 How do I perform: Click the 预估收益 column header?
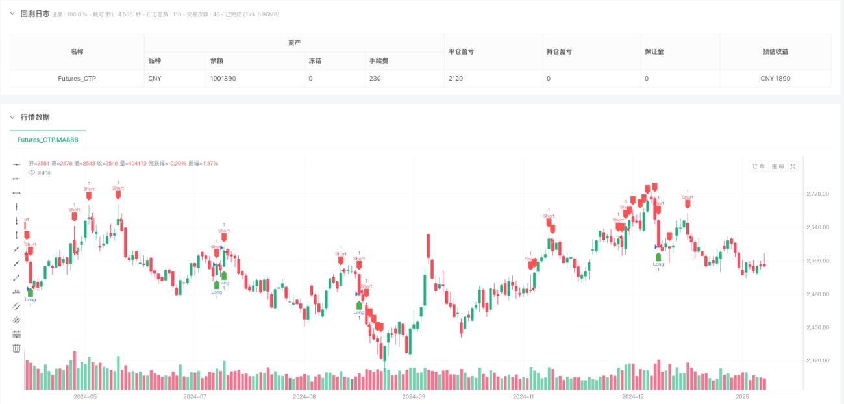tap(775, 51)
